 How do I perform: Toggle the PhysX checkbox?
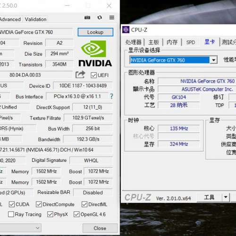[x=50, y=214]
